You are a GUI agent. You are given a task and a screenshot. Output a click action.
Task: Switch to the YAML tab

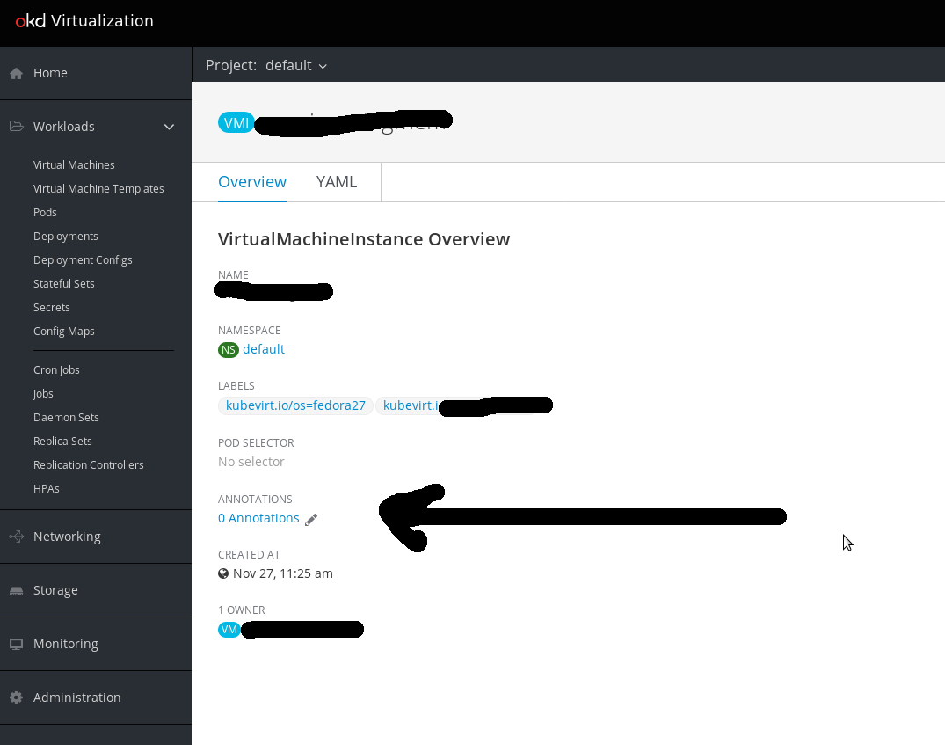(337, 181)
